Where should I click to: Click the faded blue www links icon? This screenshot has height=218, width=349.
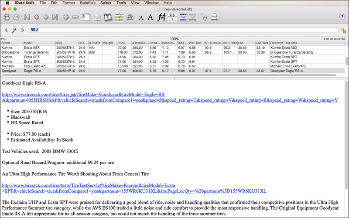[x=192, y=17]
